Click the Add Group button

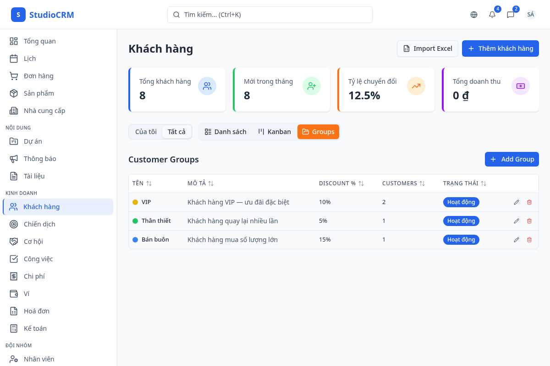(x=511, y=159)
